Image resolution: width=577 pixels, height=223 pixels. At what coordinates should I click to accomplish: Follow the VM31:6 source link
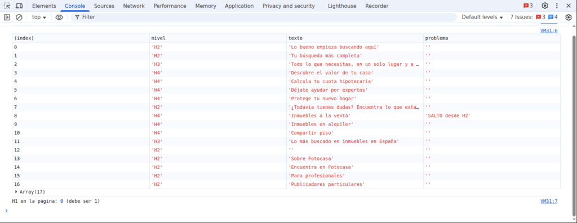coord(549,31)
